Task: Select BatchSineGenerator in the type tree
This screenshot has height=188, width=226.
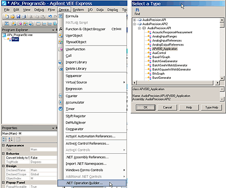Action: point(165,61)
